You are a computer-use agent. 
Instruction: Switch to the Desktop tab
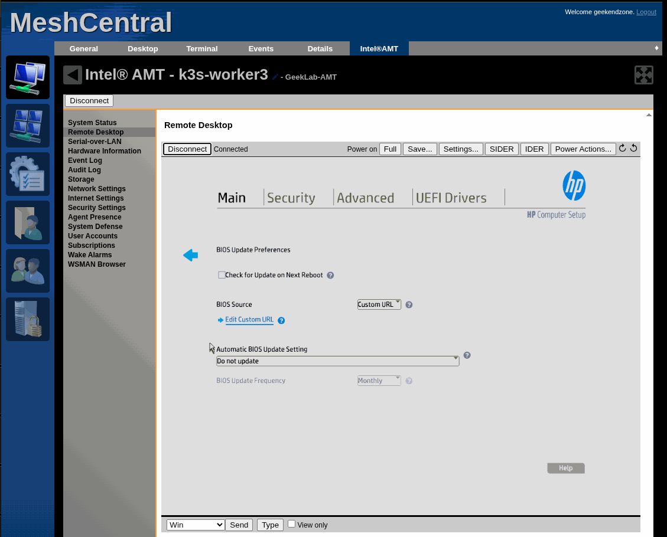pyautogui.click(x=143, y=49)
